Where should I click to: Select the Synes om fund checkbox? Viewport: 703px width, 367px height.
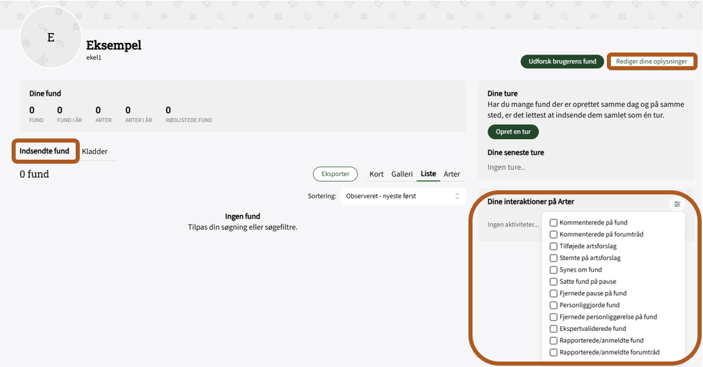point(554,269)
